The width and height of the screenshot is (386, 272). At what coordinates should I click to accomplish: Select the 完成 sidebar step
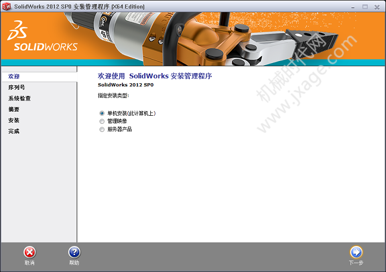point(14,131)
